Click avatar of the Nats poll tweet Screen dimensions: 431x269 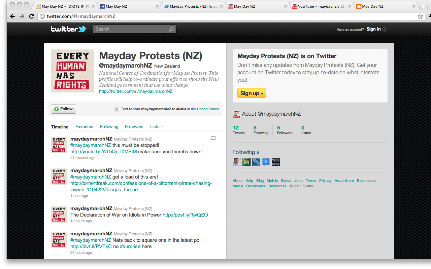[59, 240]
